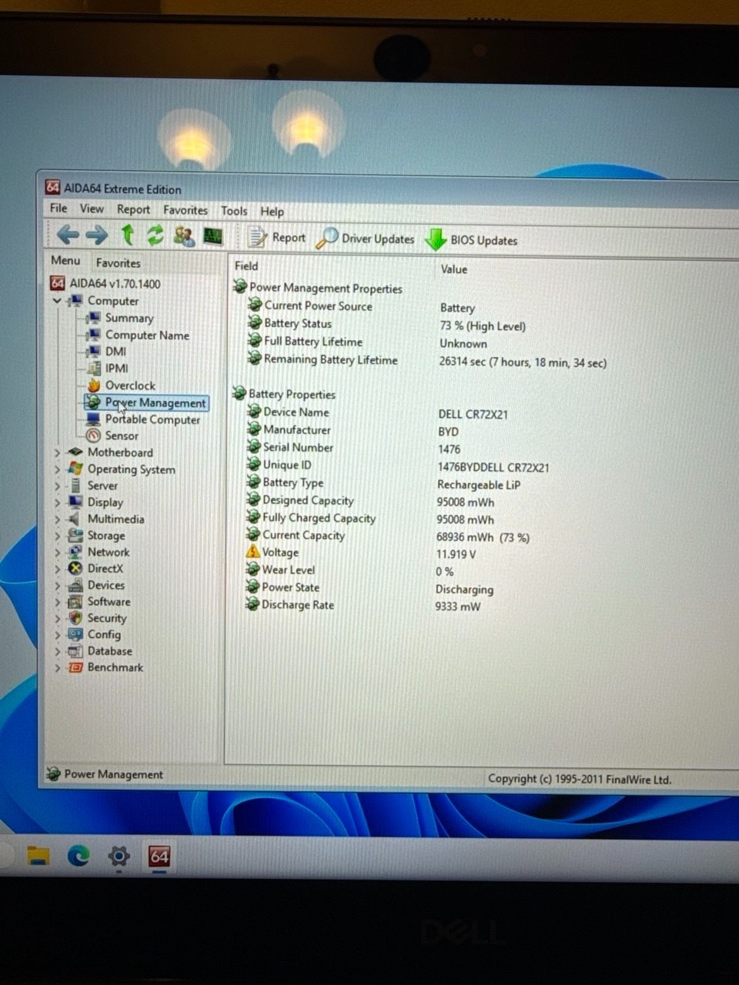Switch to the Menu tab

tap(65, 261)
